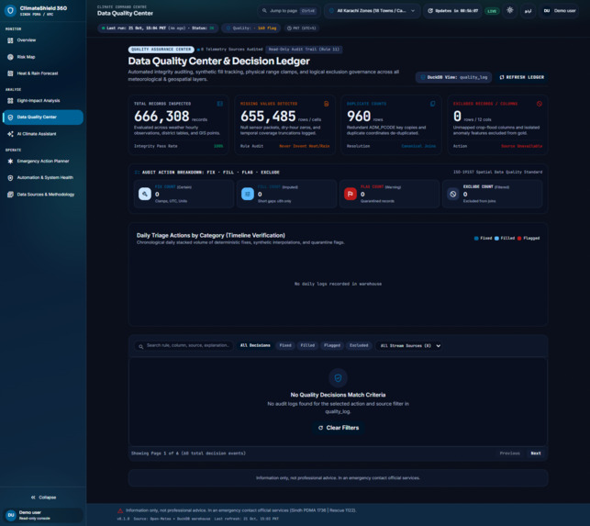Select the Fixed filter chip

(285, 346)
